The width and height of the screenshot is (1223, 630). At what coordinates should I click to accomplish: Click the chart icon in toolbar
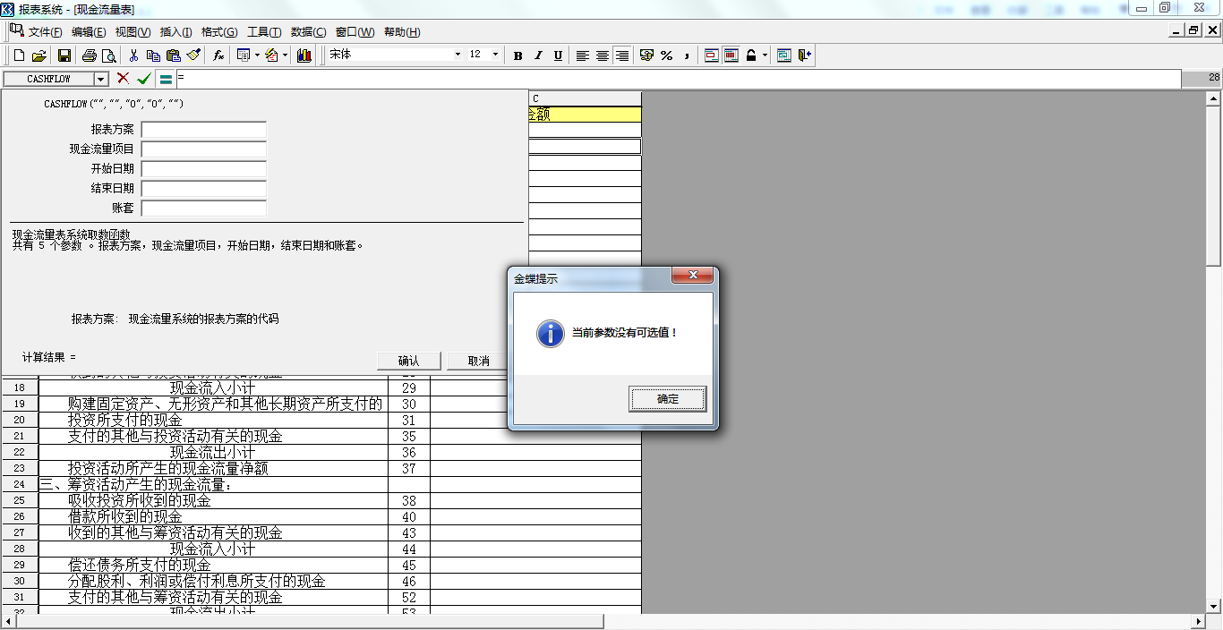304,55
